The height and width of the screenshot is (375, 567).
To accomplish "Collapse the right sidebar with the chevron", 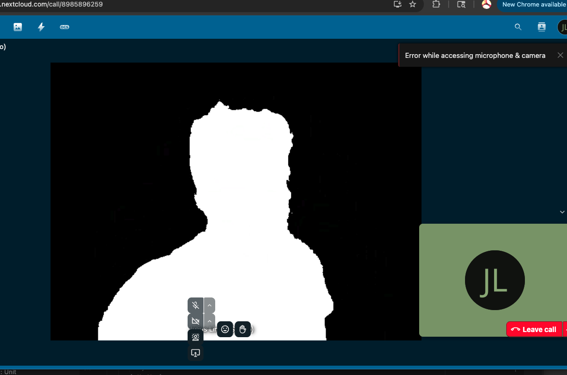I will coord(562,212).
